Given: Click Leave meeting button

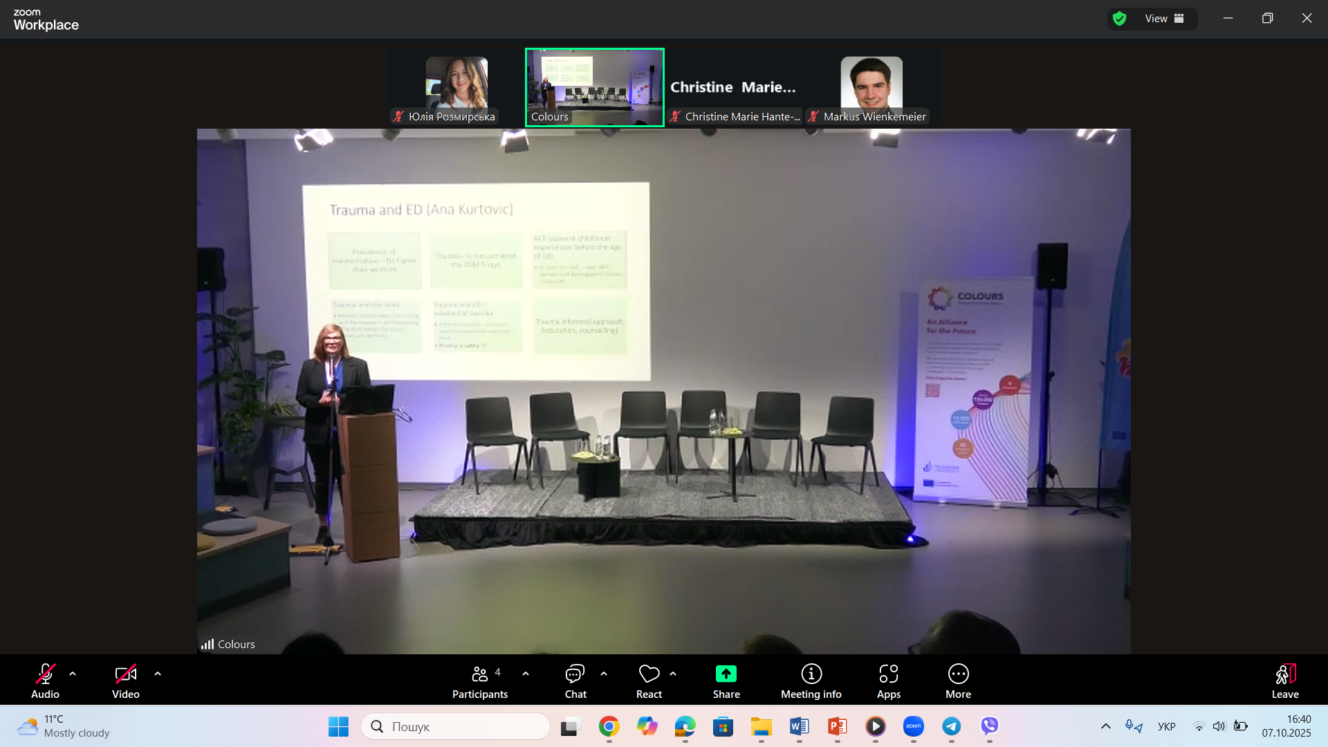Looking at the screenshot, I should pyautogui.click(x=1284, y=681).
